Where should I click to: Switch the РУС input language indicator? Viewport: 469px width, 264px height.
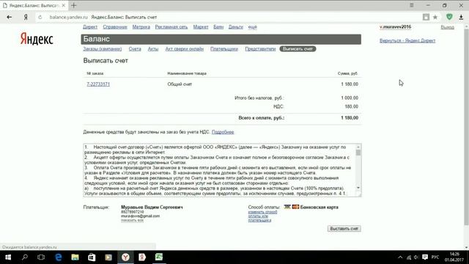coord(435,257)
